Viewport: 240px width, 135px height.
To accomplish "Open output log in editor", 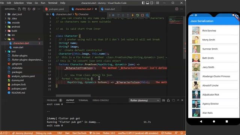I will (173, 100).
